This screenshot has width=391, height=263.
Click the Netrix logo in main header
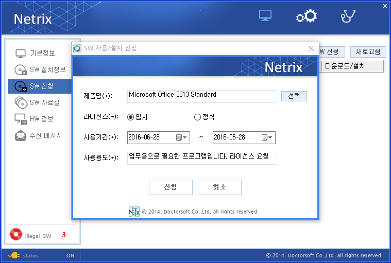(32, 19)
